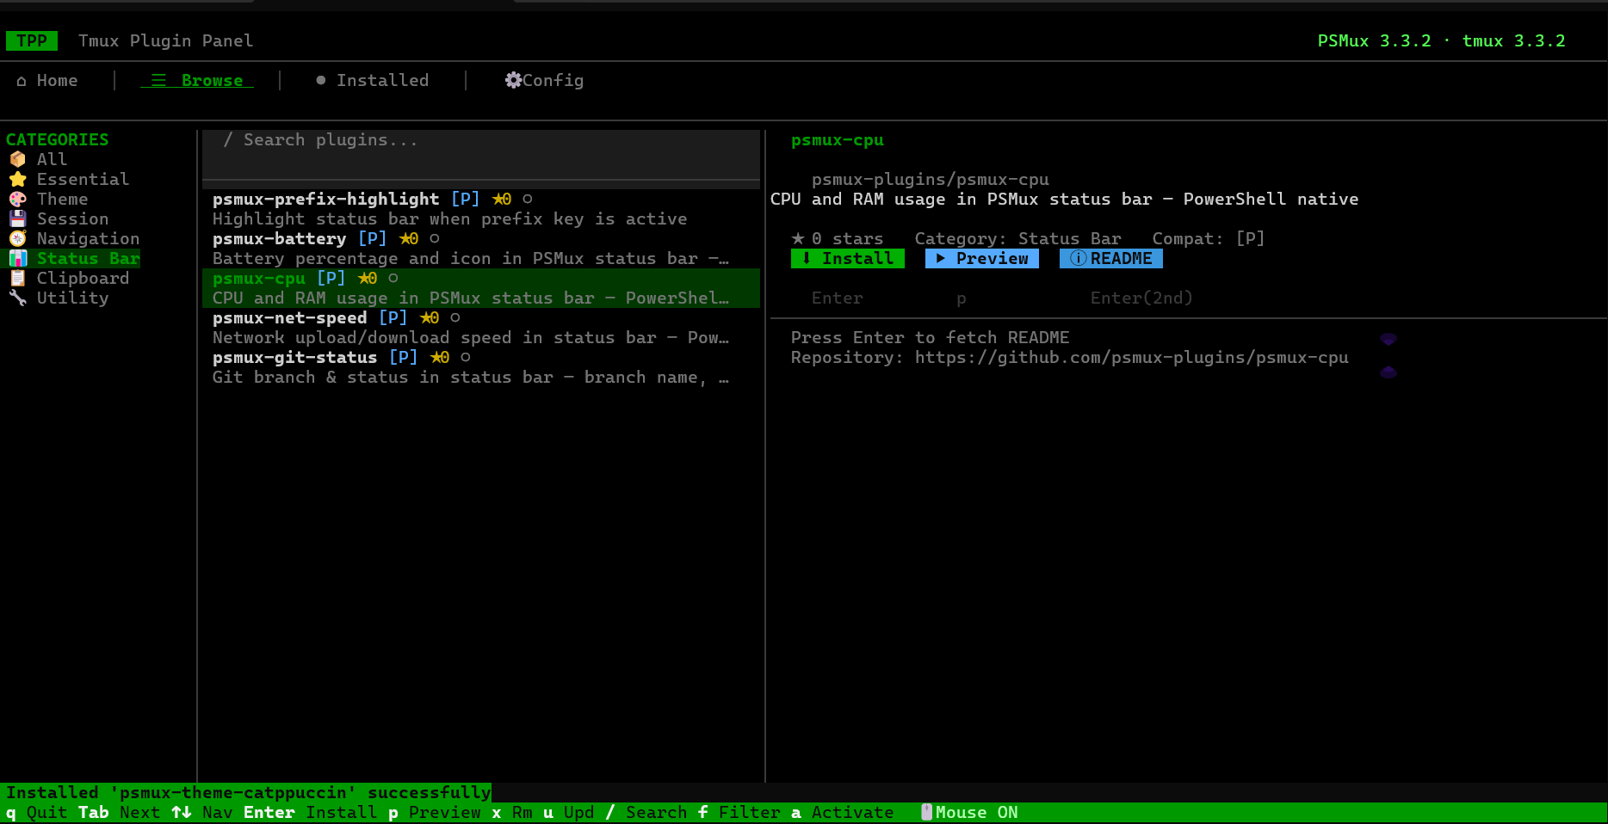
Task: Click the Config gear icon
Action: click(513, 80)
